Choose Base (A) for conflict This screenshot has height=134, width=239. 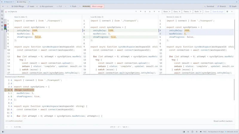pyautogui.click(x=167, y=12)
